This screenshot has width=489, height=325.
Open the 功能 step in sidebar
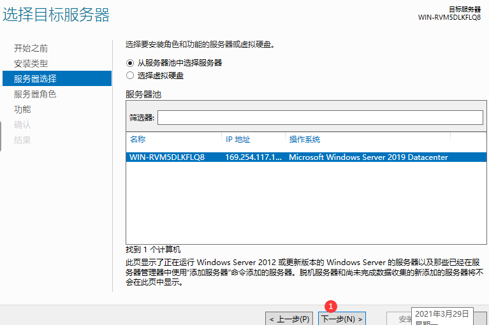pyautogui.click(x=22, y=110)
